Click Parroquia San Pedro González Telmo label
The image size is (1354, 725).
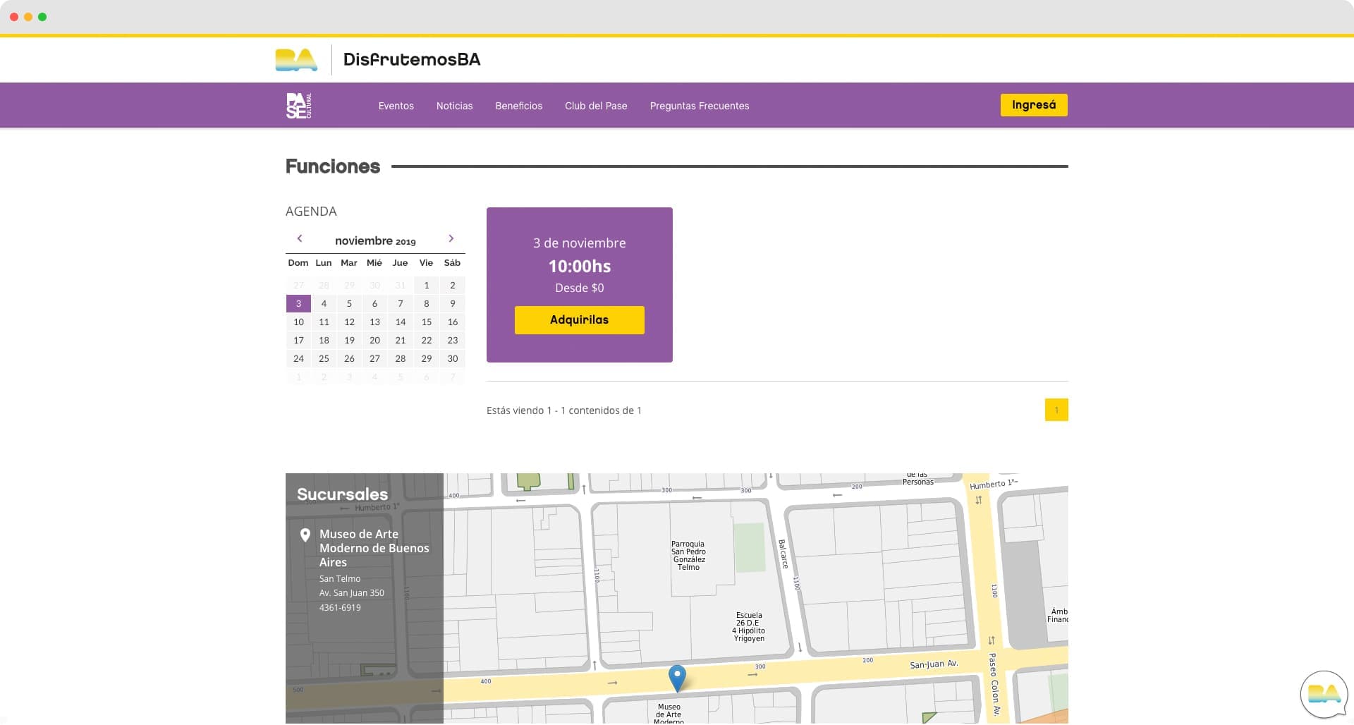coord(688,556)
